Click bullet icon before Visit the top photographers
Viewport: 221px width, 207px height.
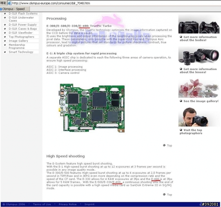pyautogui.click(x=181, y=130)
